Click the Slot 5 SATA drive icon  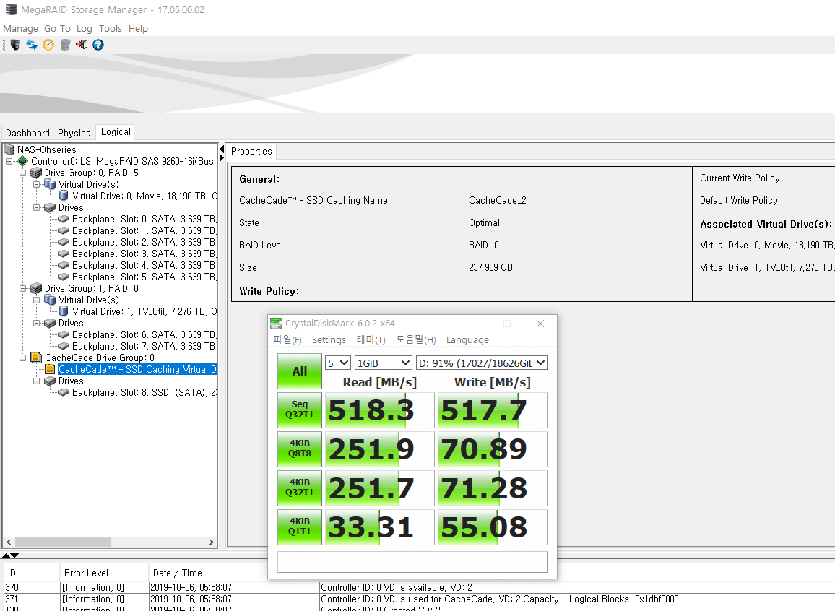tap(64, 277)
